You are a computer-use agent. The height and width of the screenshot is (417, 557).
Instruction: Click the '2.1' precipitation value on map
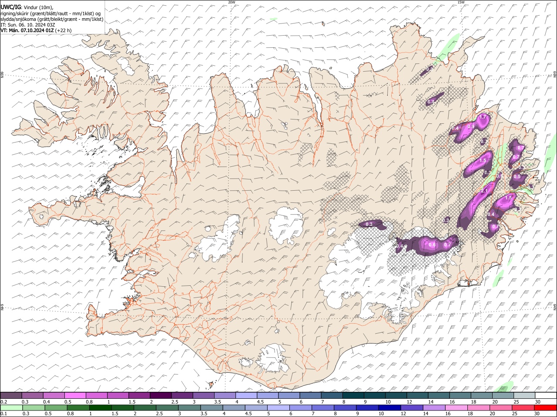[x=485, y=191]
